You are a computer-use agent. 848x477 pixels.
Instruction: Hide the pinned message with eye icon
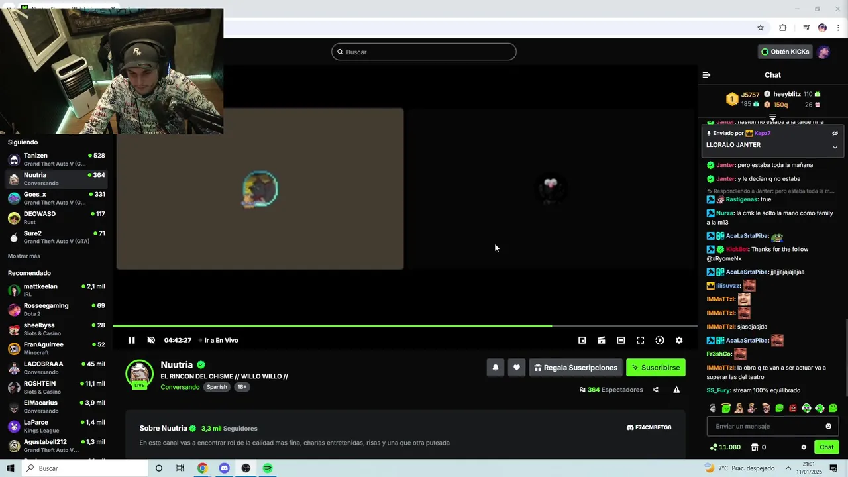835,133
